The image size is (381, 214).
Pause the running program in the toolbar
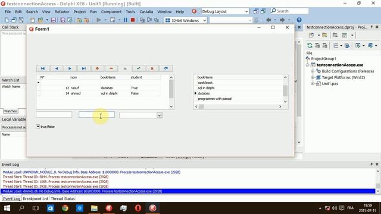[126, 20]
